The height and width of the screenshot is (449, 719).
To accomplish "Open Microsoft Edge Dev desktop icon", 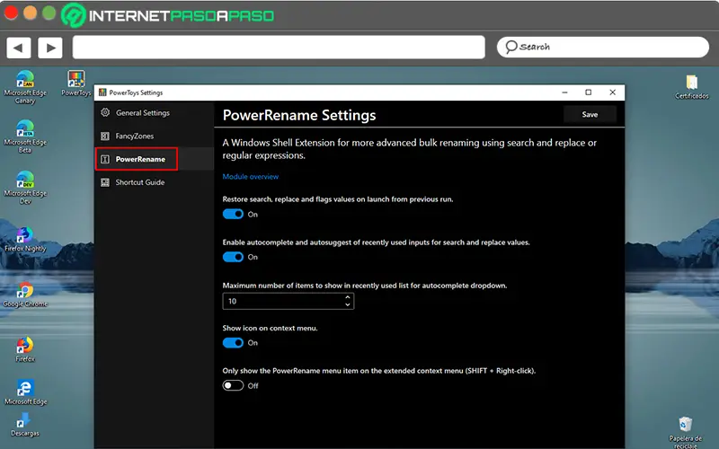I will (x=24, y=180).
